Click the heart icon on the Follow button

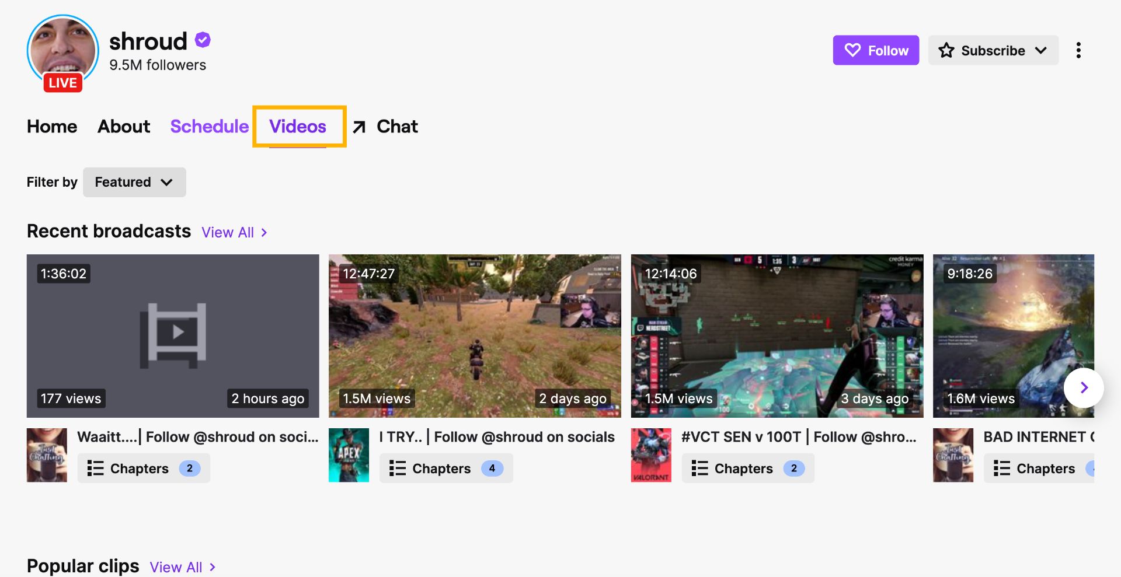(854, 50)
